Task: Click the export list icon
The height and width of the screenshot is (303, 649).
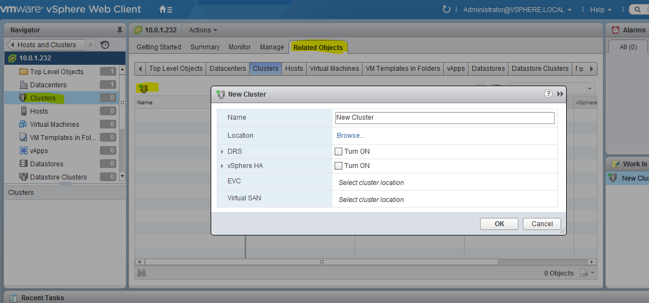Action: click(x=584, y=273)
